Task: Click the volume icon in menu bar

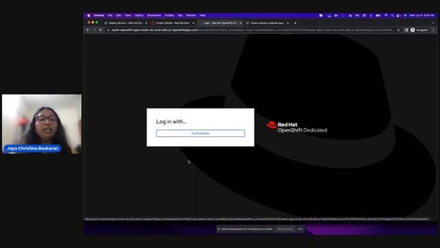Action: (357, 15)
